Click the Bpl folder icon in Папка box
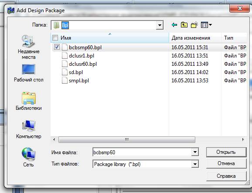 56,25
